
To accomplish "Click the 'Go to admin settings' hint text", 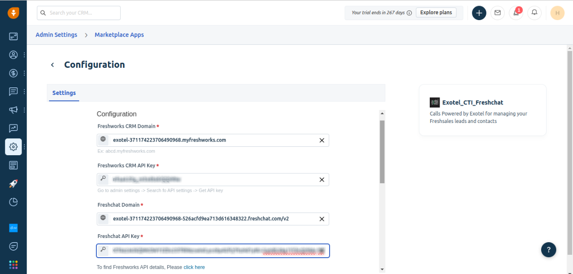I will pyautogui.click(x=160, y=191).
